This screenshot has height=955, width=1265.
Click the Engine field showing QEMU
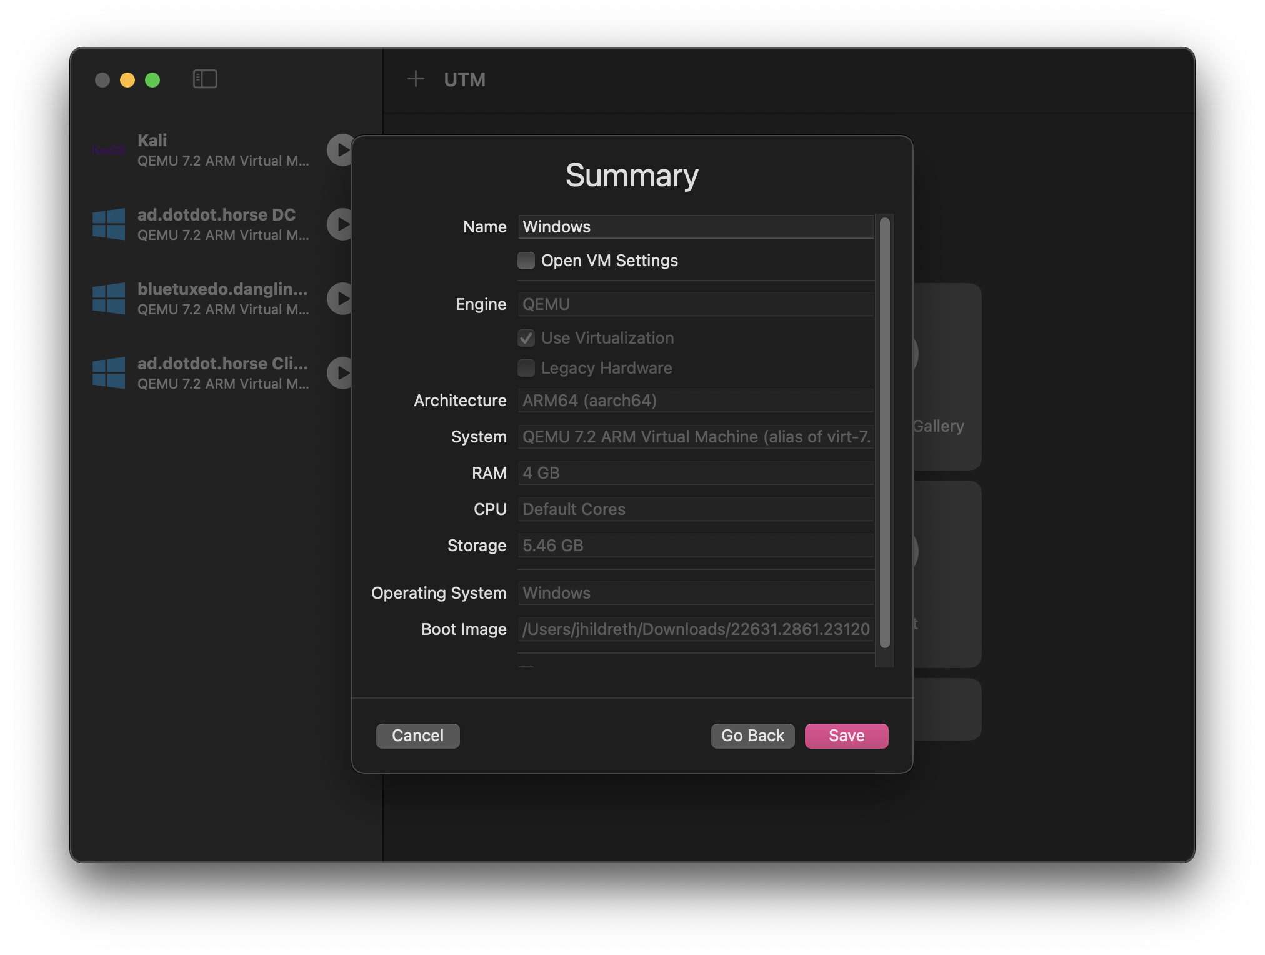(x=696, y=304)
